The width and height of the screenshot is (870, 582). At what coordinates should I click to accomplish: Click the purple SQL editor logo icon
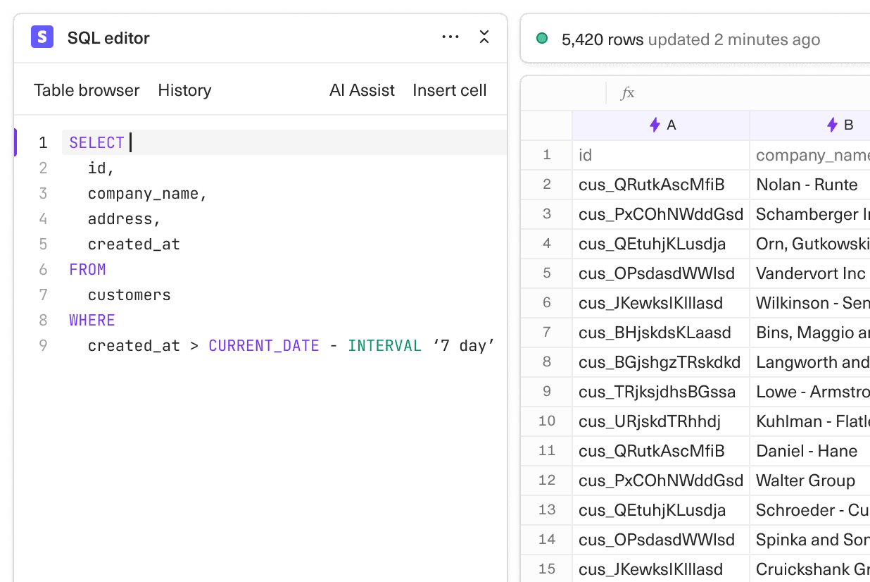[x=42, y=36]
